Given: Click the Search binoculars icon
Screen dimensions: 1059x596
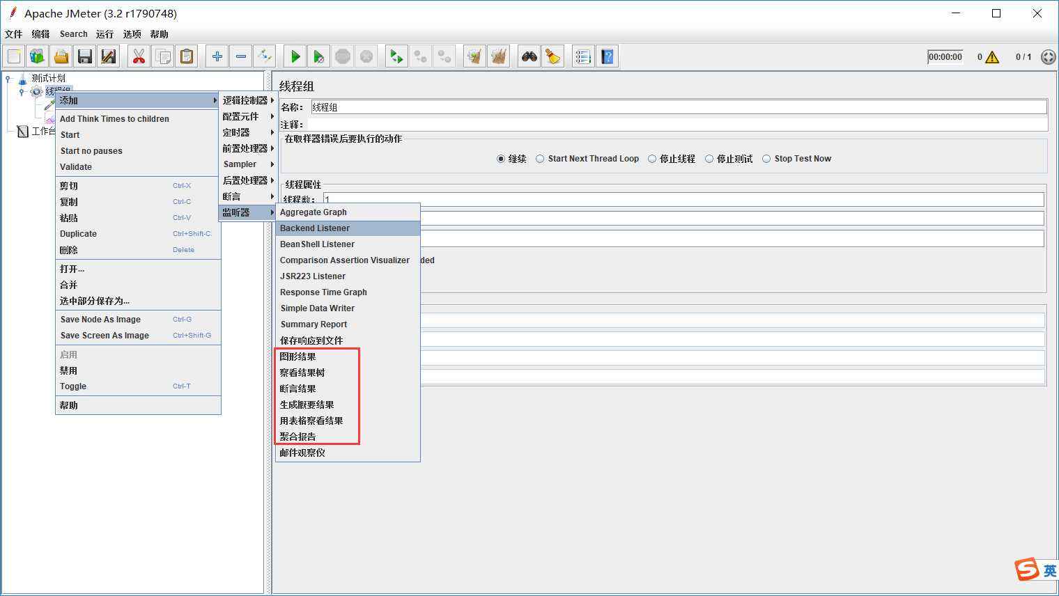Looking at the screenshot, I should pyautogui.click(x=529, y=56).
